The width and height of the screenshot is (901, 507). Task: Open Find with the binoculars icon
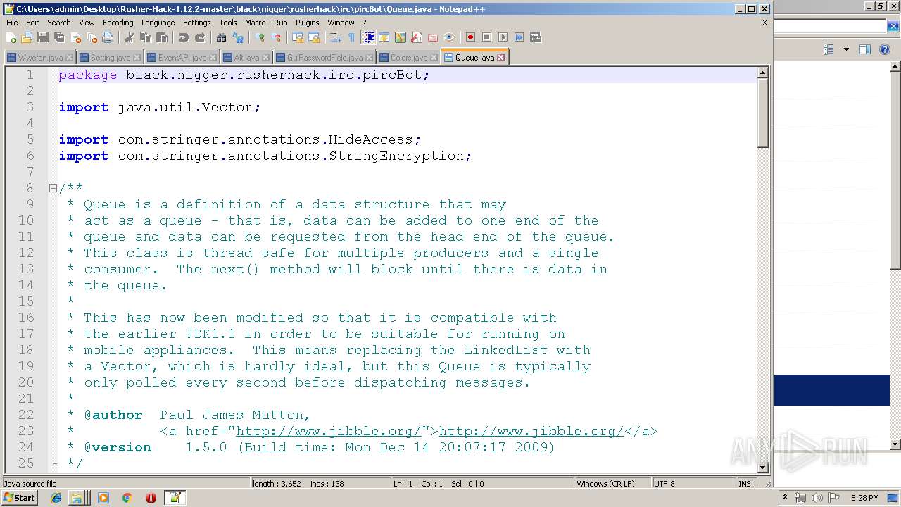tap(222, 37)
